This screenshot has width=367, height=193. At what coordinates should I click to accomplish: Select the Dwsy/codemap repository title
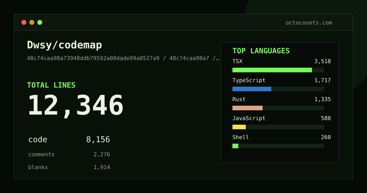click(65, 45)
